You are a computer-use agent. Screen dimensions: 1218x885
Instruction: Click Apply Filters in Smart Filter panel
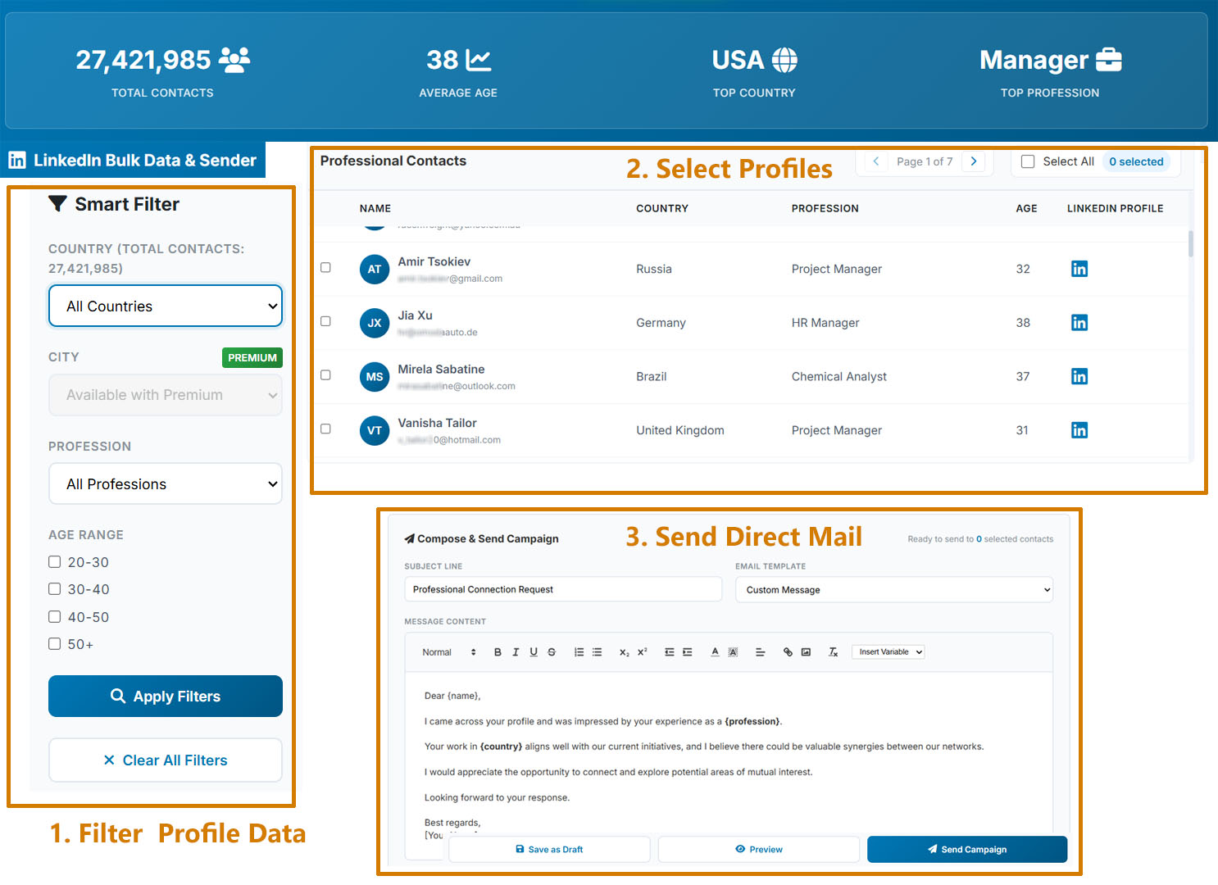pos(165,696)
